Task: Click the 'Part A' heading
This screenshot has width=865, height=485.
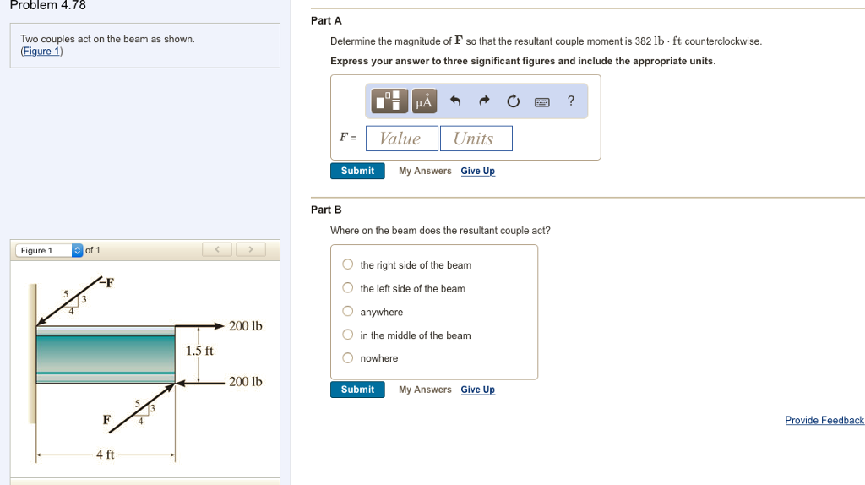Action: (326, 21)
